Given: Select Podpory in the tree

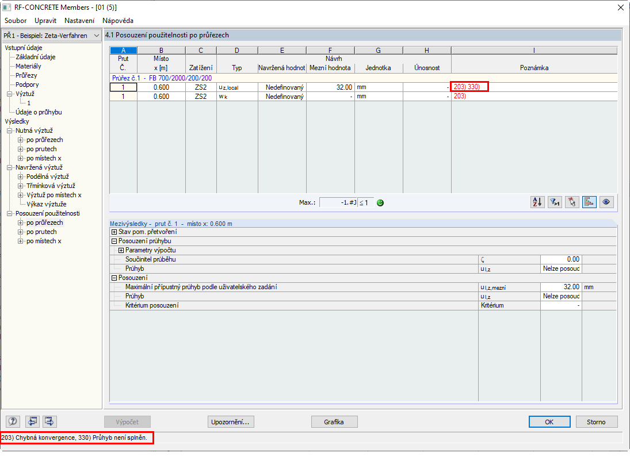Looking at the screenshot, I should pyautogui.click(x=27, y=85).
